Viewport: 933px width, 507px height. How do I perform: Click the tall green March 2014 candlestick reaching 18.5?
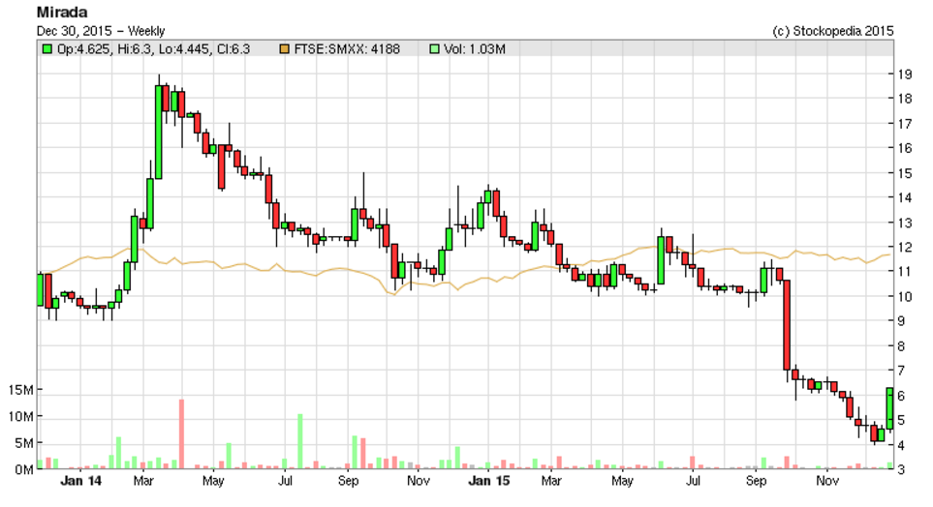(x=158, y=132)
